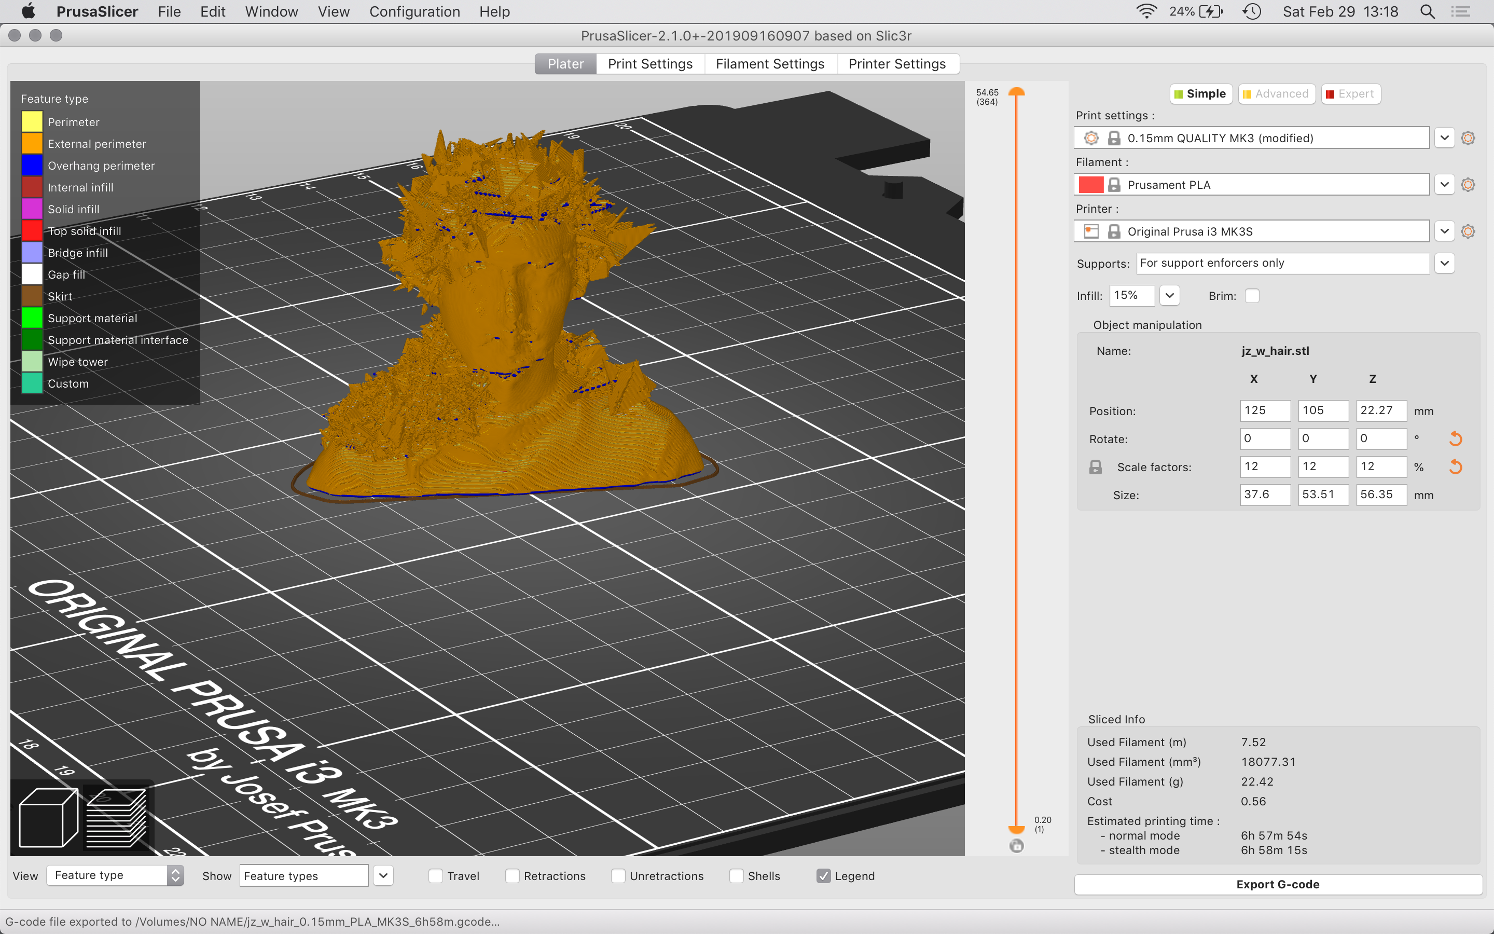
Task: Click Scale factors Z input field
Action: point(1381,466)
